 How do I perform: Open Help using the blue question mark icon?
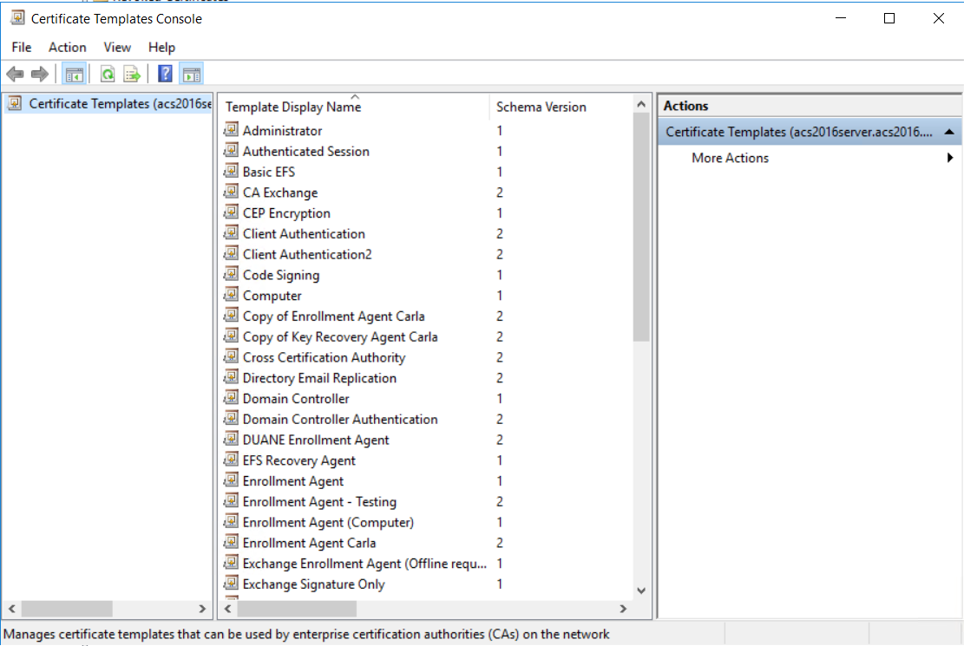(x=165, y=74)
